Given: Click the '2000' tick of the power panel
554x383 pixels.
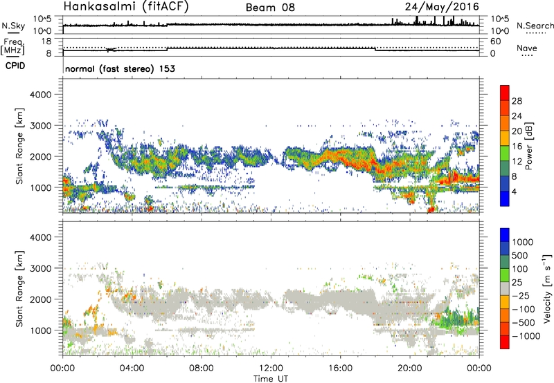Looking at the screenshot, I should pos(40,156).
